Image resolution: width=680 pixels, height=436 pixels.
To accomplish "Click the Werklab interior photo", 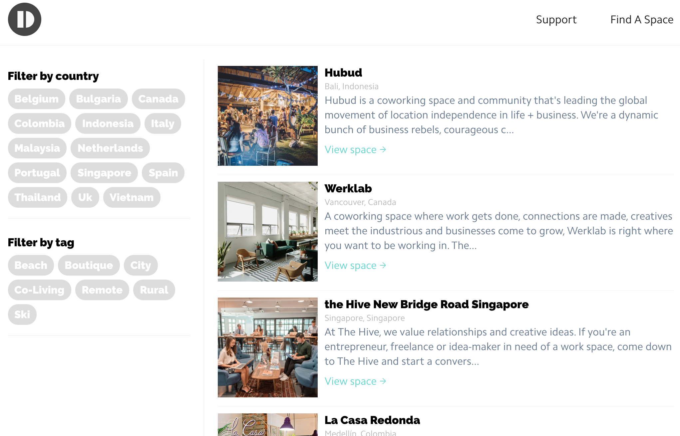I will [x=267, y=231].
